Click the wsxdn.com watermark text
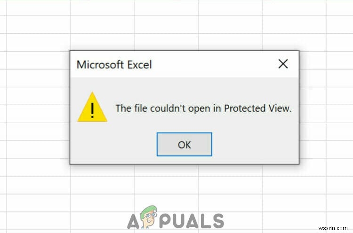 click(333, 228)
